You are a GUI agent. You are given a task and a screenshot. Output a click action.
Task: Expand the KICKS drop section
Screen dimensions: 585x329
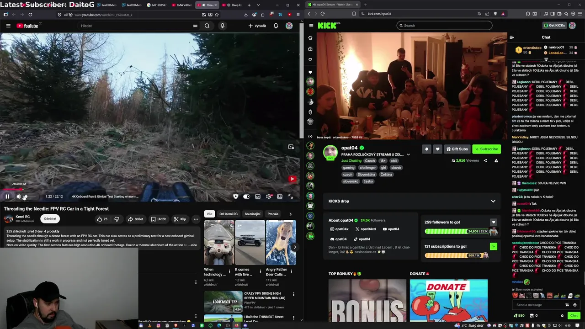pyautogui.click(x=493, y=201)
